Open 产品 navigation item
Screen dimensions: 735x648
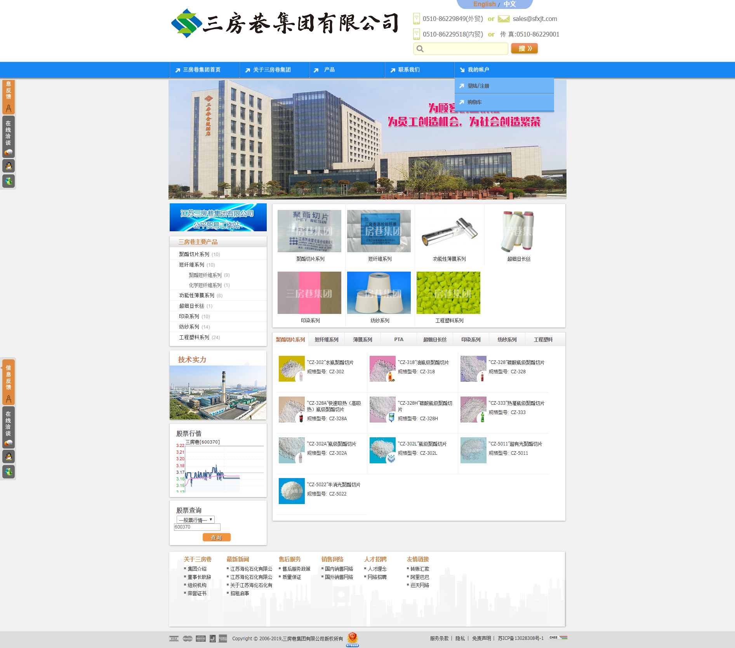point(329,70)
